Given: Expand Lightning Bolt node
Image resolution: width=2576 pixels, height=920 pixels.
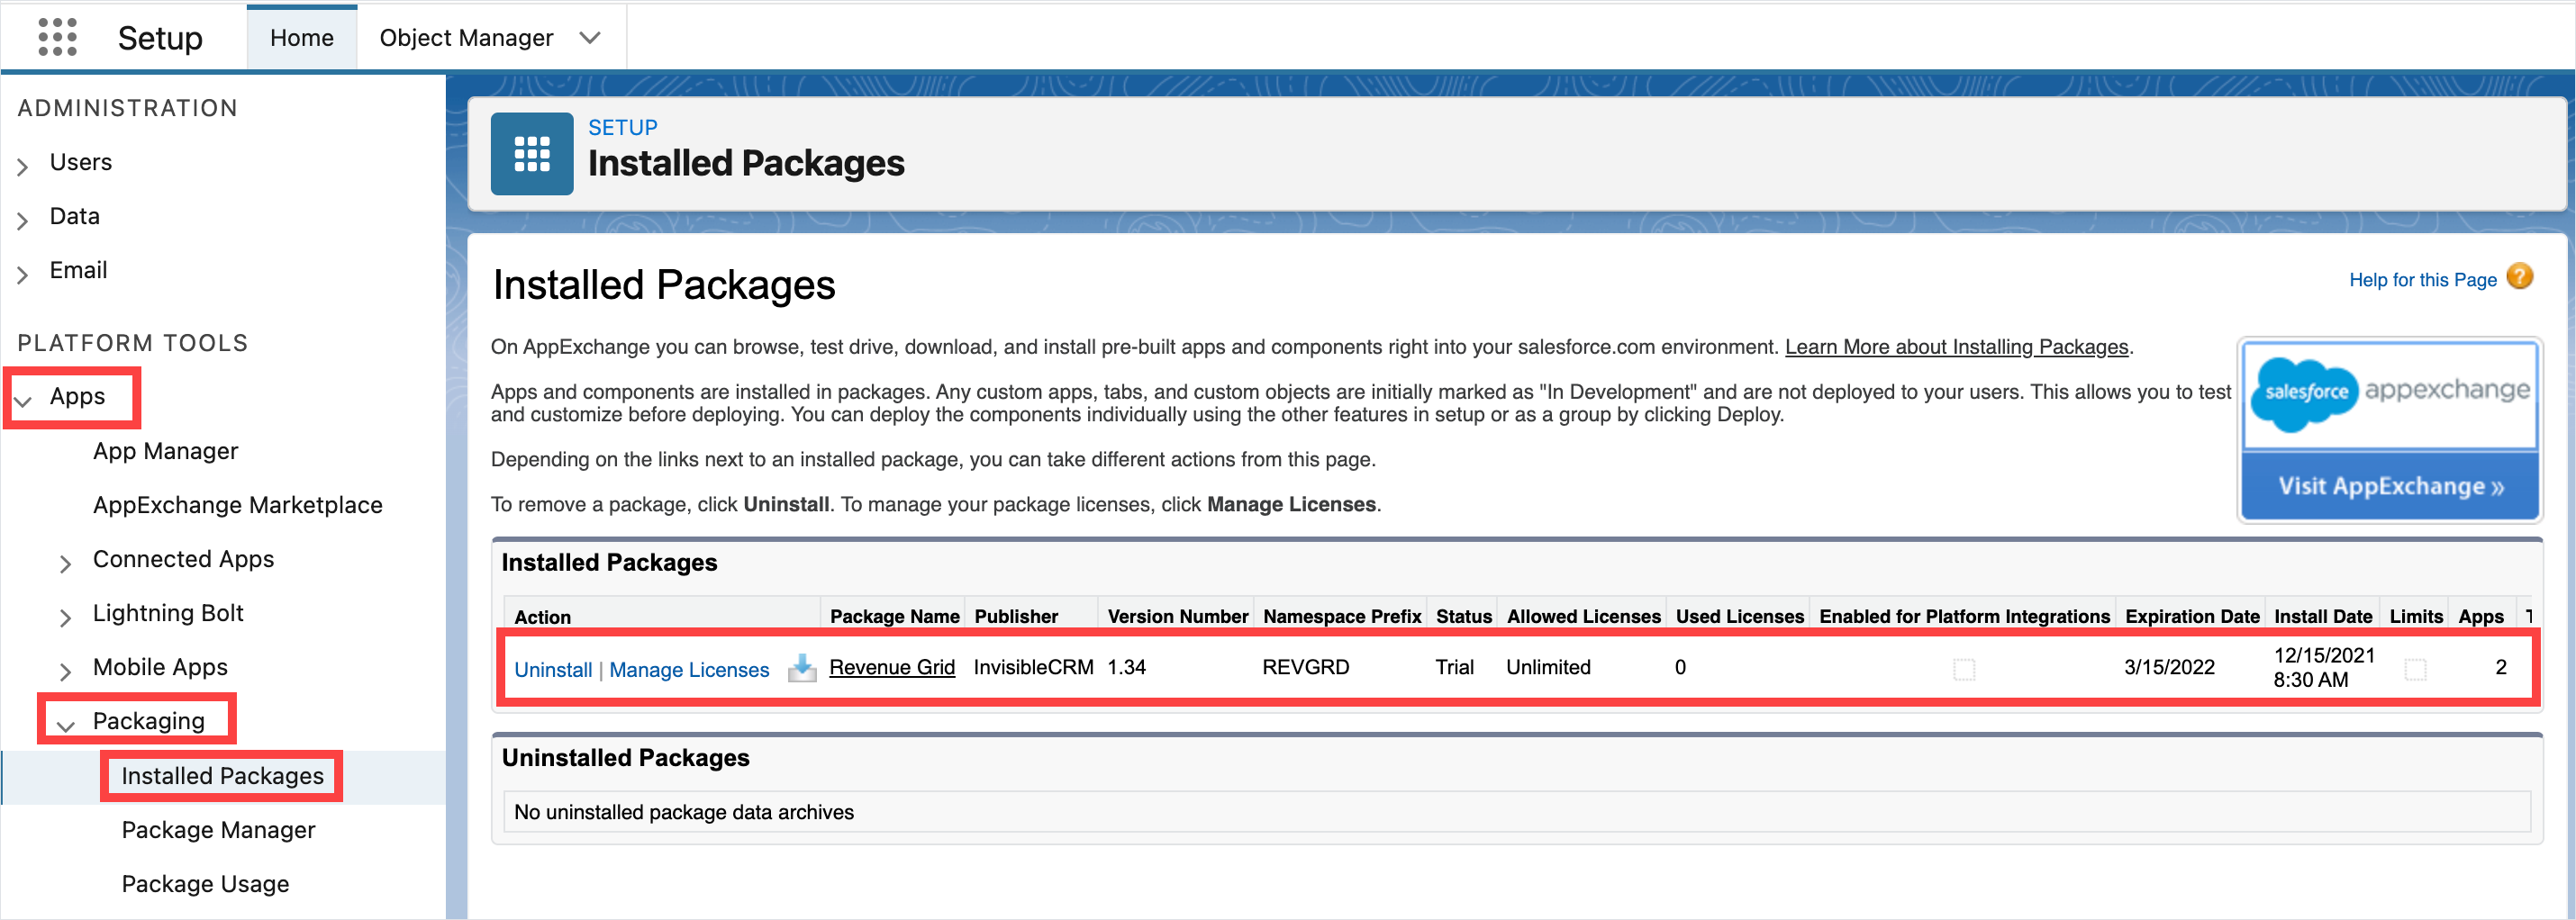Looking at the screenshot, I should tap(66, 618).
